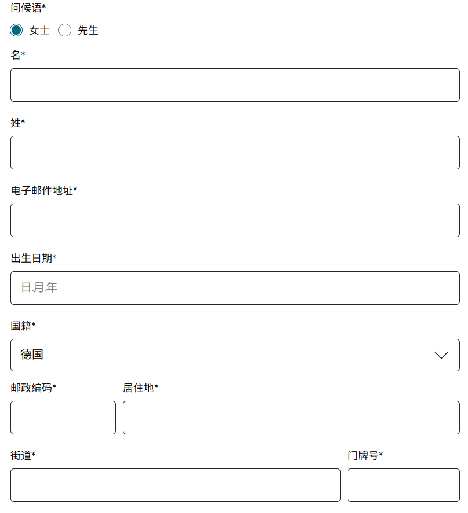468x513 pixels.
Task: Click the 问候语 label text
Action: click(28, 8)
